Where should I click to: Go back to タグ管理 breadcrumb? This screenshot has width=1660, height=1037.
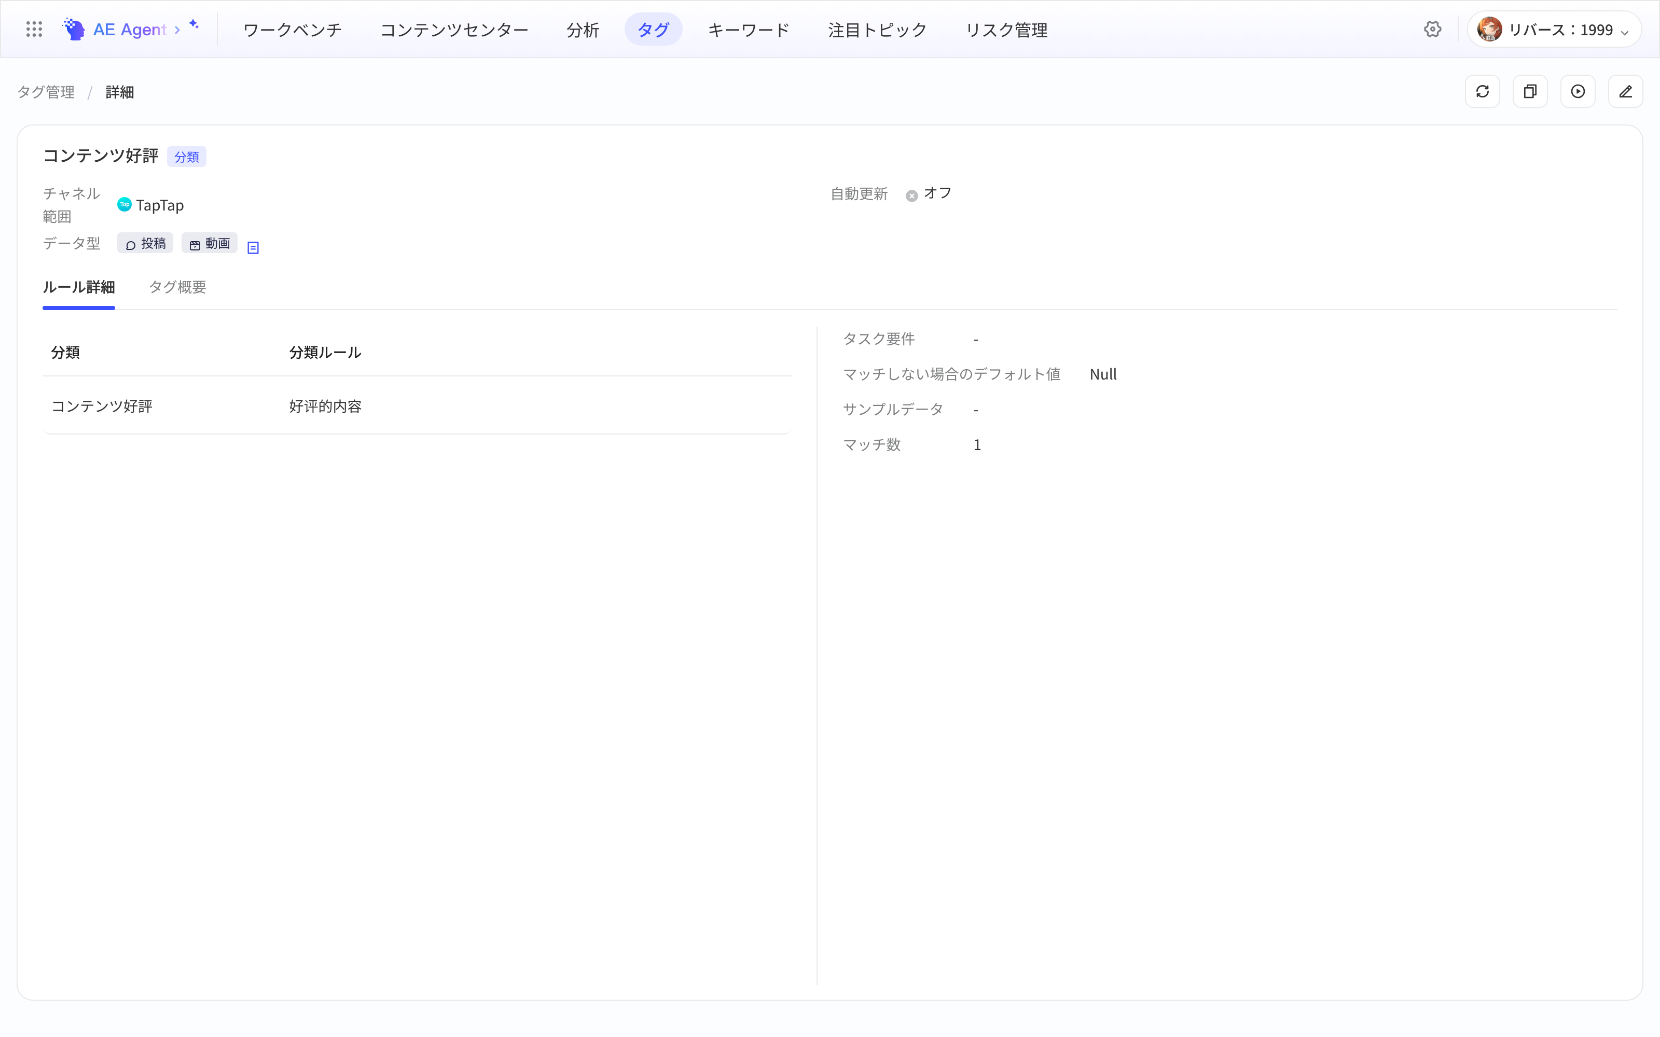pyautogui.click(x=46, y=92)
